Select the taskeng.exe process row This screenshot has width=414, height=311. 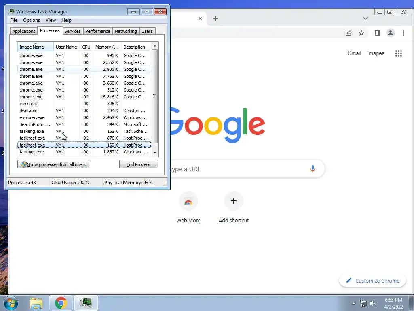(84, 131)
